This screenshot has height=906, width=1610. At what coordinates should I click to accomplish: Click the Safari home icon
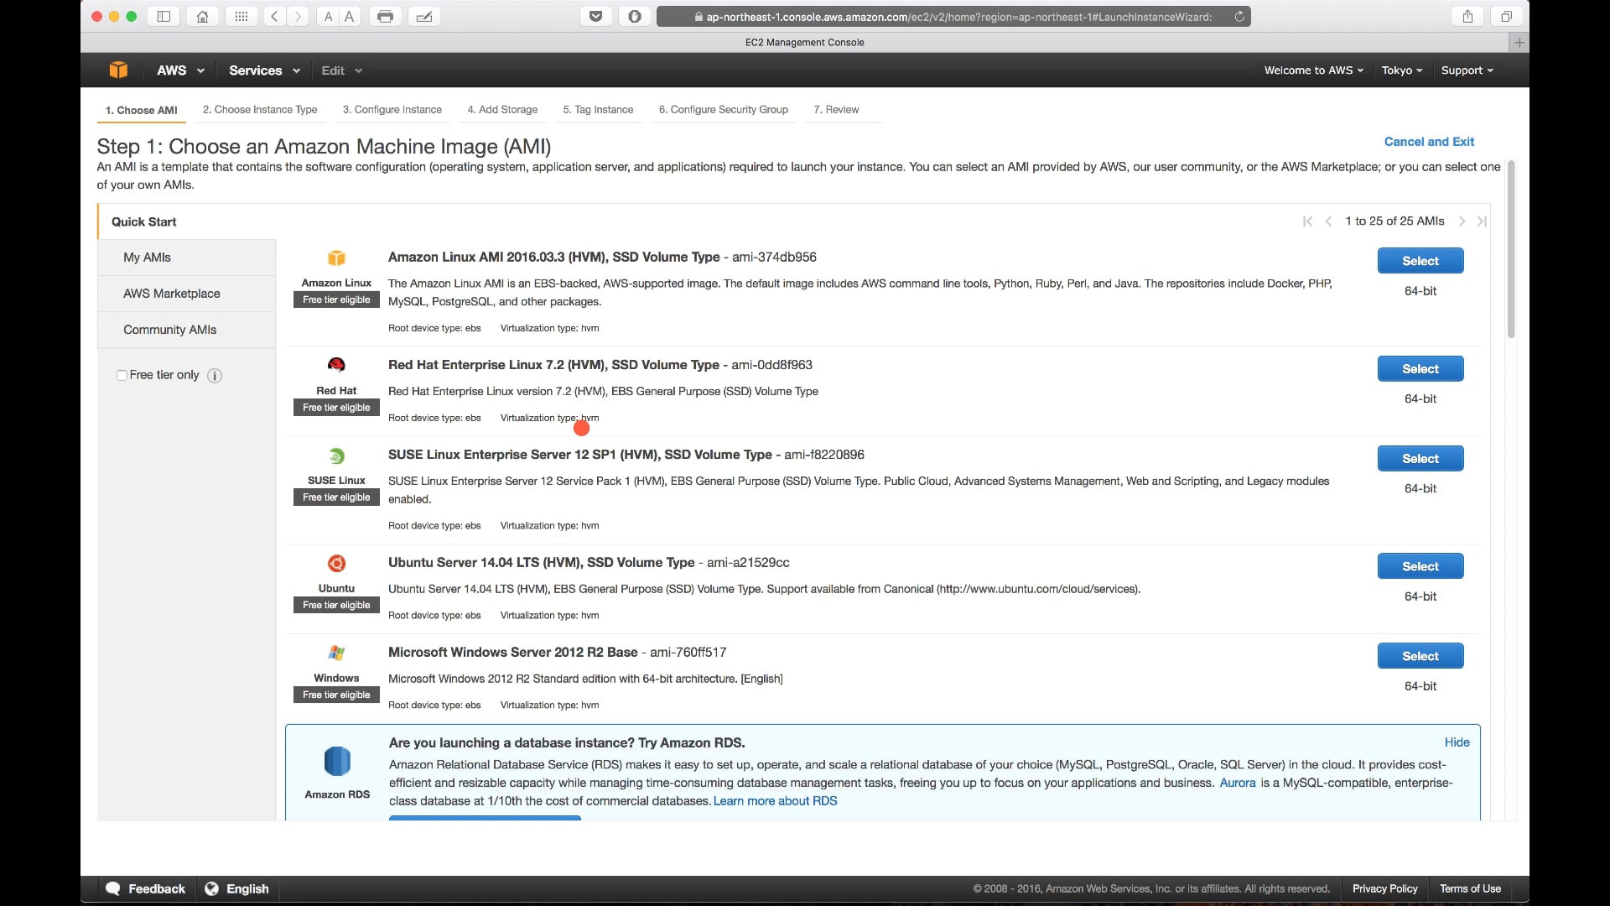[x=202, y=17]
